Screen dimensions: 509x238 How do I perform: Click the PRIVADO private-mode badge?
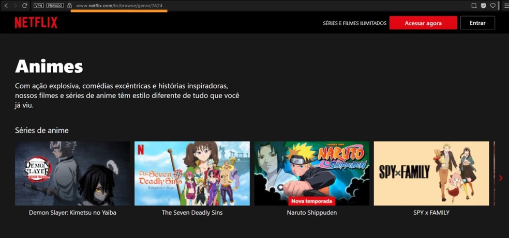point(55,6)
